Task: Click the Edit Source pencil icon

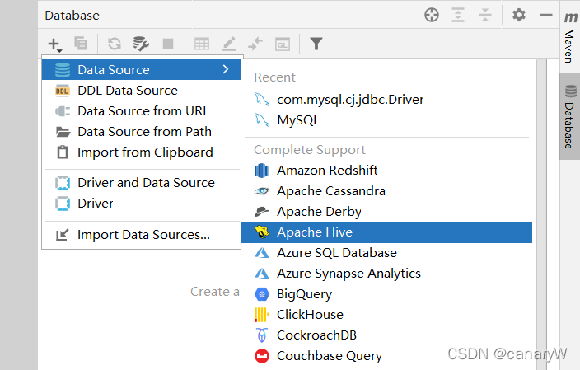Action: tap(229, 44)
